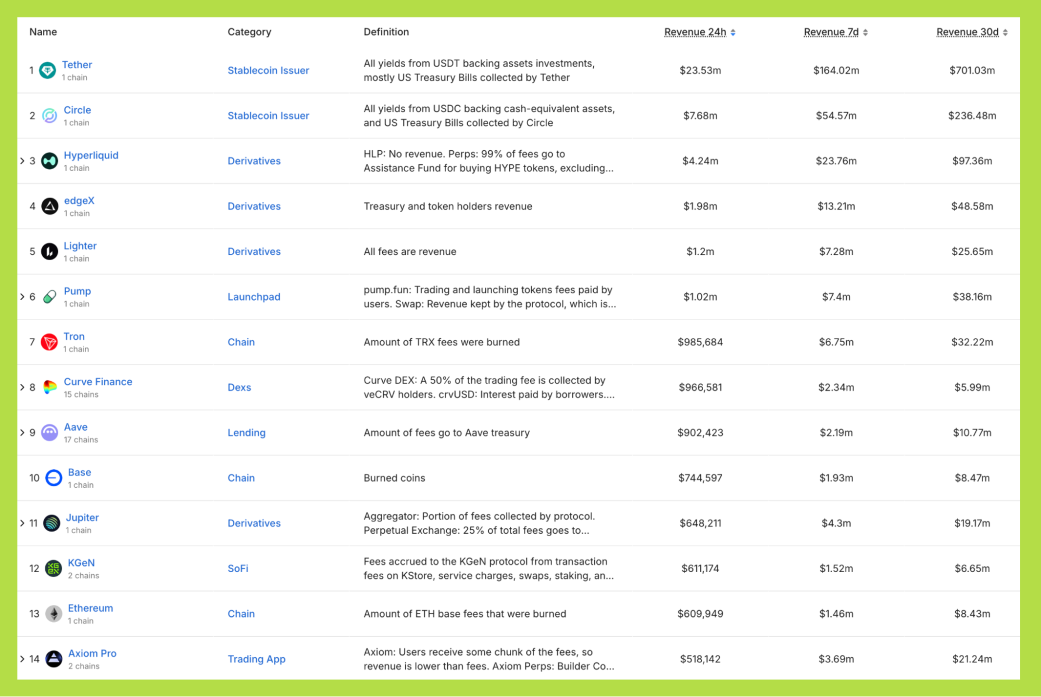Click the Tron red logo icon
The width and height of the screenshot is (1041, 697).
[49, 342]
